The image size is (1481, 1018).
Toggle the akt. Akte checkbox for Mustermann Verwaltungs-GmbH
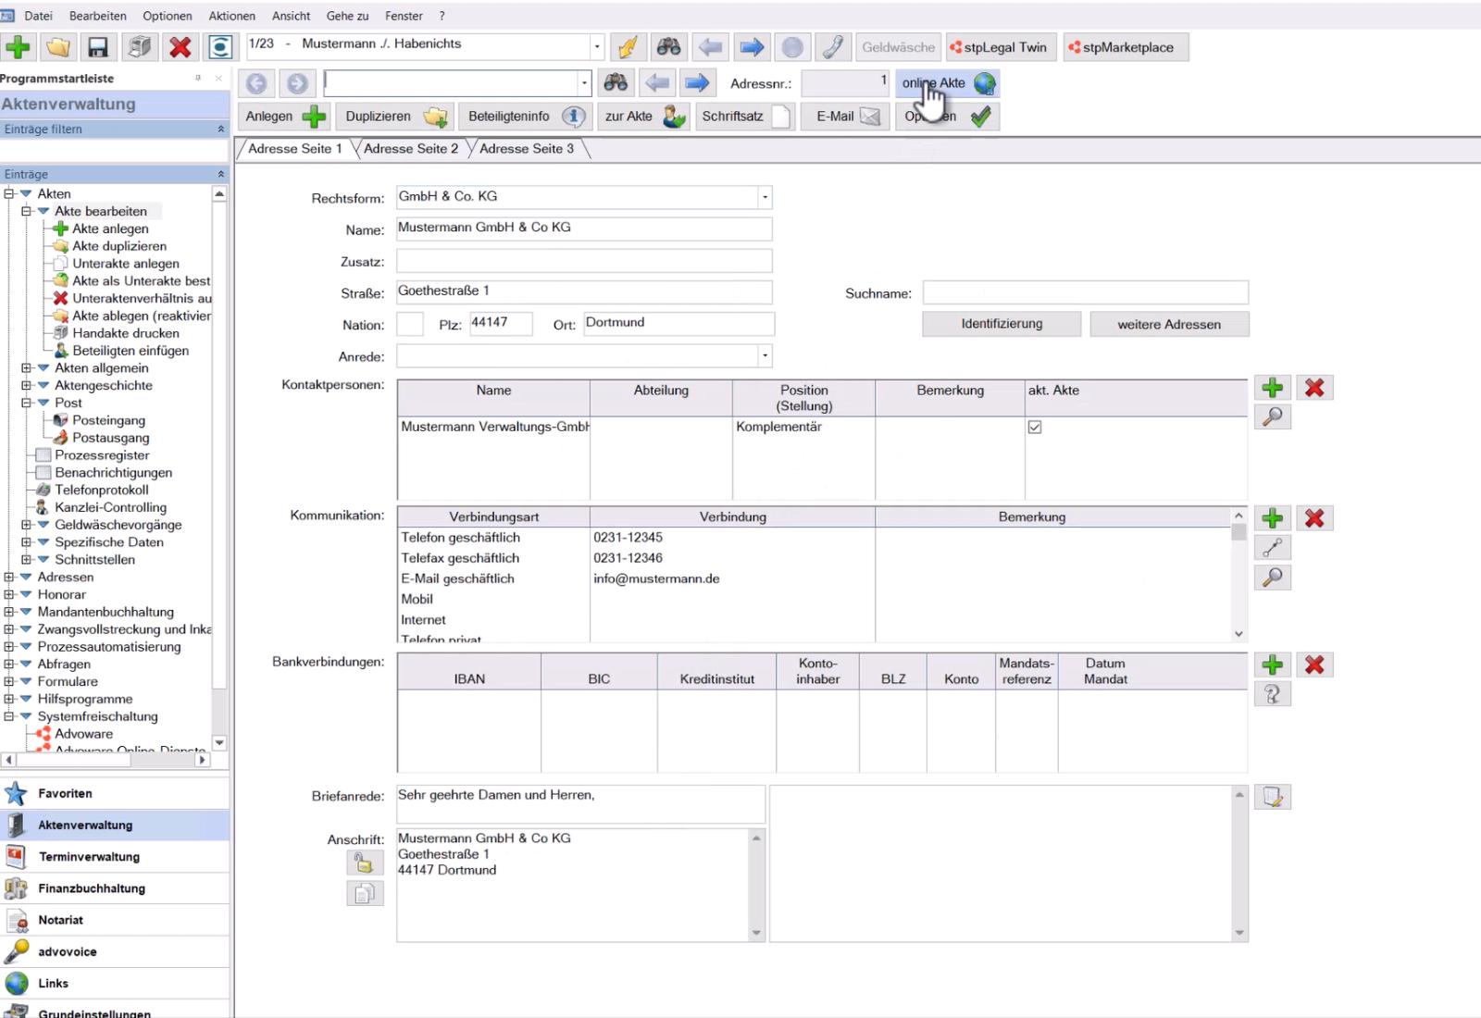point(1035,427)
